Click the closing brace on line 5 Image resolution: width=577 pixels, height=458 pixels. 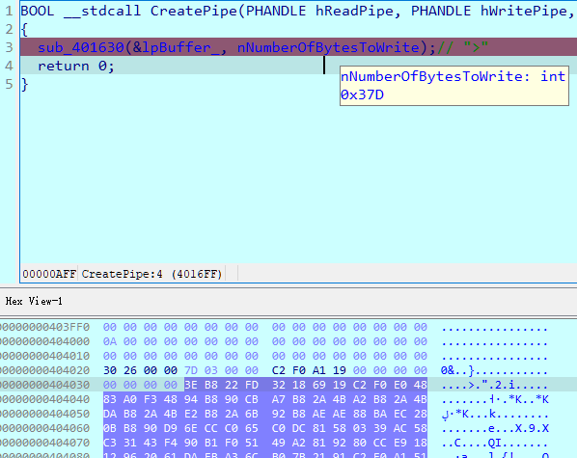24,85
